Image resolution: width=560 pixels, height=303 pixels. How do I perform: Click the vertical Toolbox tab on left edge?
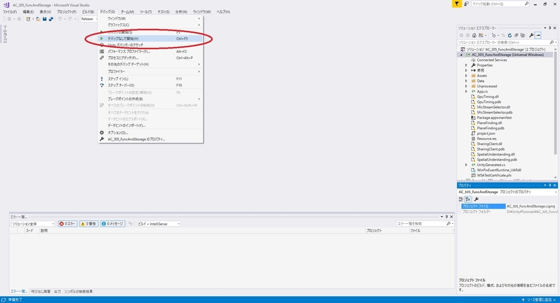(x=4, y=34)
